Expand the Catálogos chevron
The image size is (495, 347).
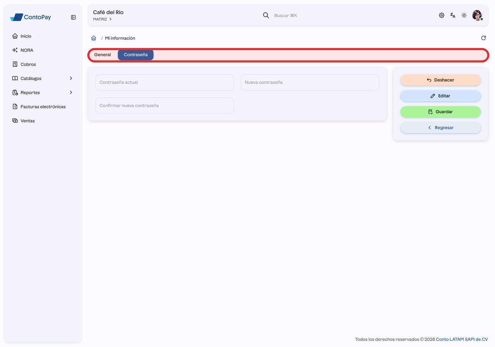71,78
